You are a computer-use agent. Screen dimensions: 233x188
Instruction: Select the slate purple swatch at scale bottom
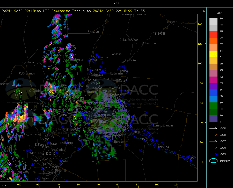click(x=213, y=119)
